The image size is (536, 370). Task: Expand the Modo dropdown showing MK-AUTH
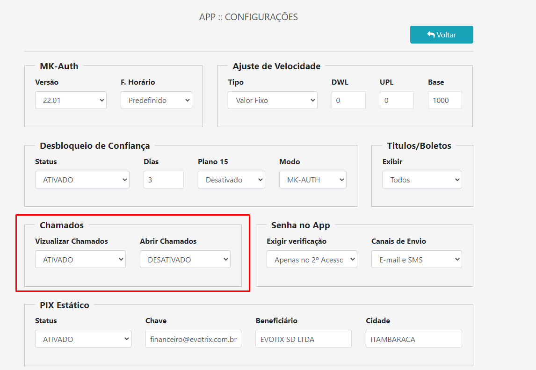pos(312,179)
